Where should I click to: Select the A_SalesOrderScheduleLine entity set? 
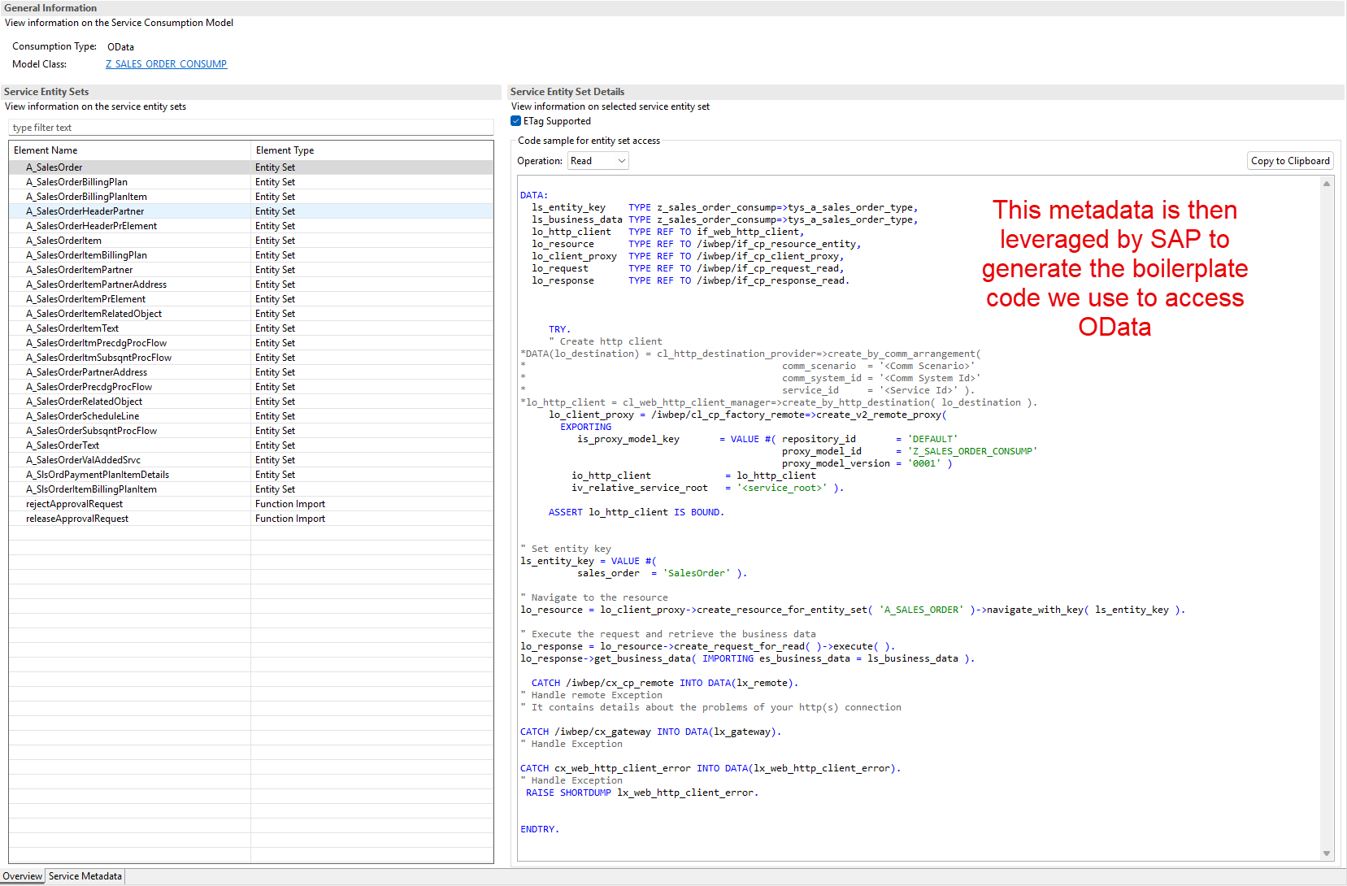point(83,416)
